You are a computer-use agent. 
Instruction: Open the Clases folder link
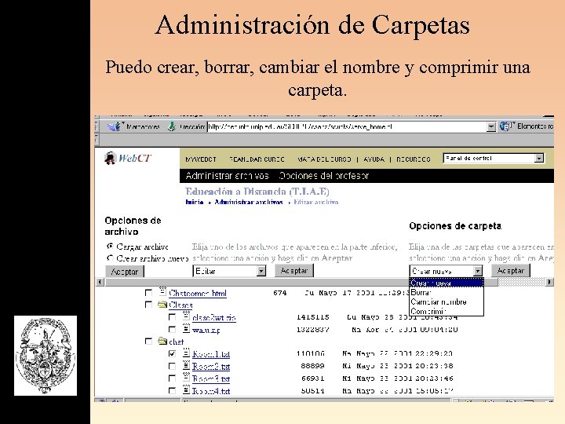coord(180,305)
